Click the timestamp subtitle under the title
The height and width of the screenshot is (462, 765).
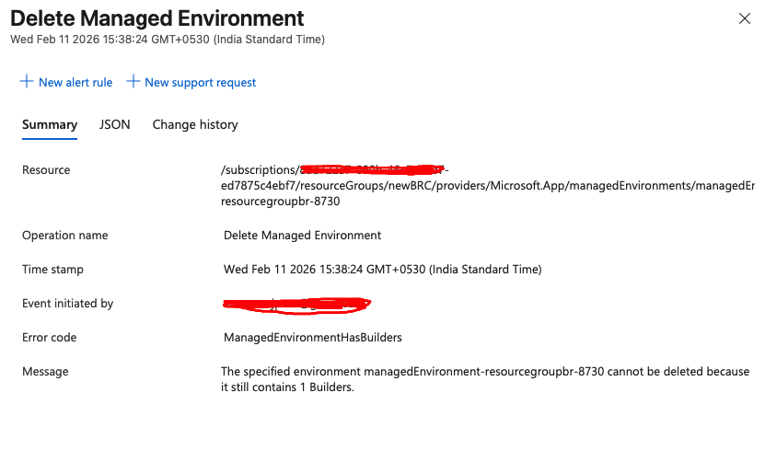168,40
